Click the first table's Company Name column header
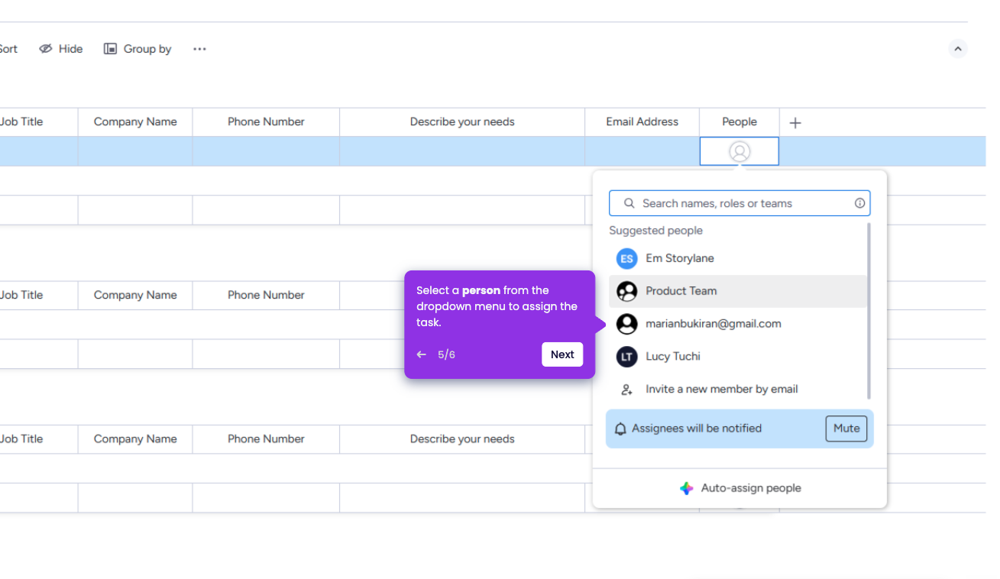This screenshot has height=579, width=1000. coord(135,122)
